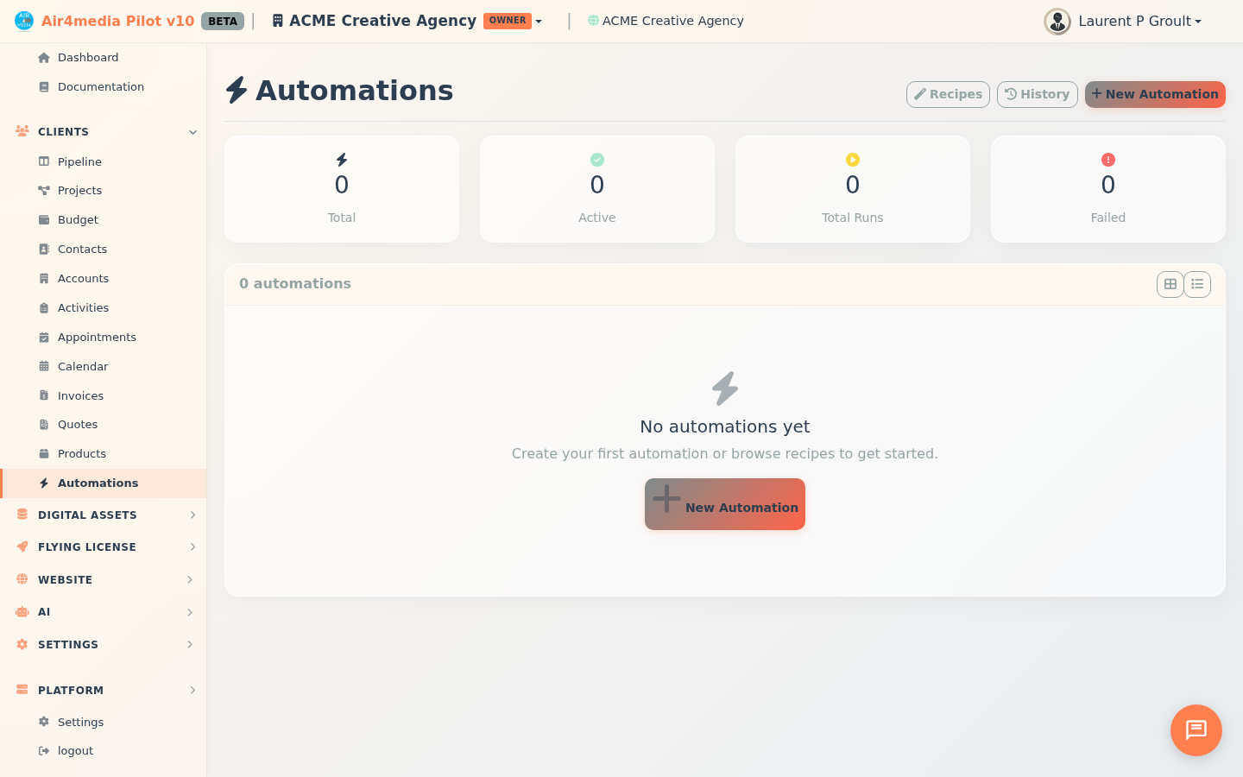Open the chat bubble in the corner
The width and height of the screenshot is (1243, 777).
click(x=1196, y=730)
